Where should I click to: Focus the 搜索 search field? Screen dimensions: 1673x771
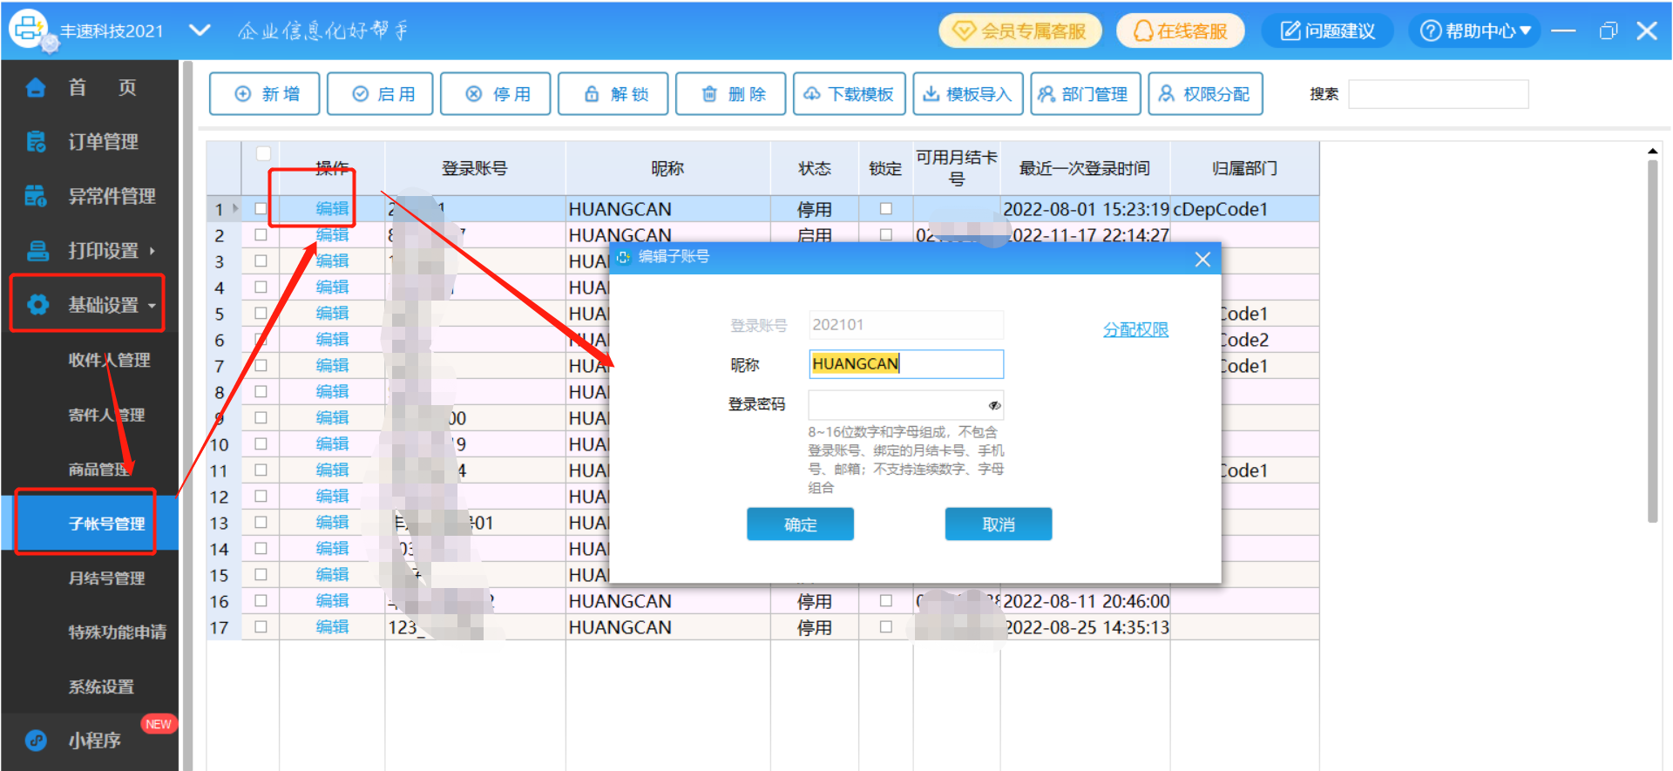[x=1438, y=94]
